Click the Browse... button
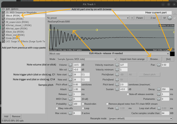The image size is (177, 124). [x=155, y=59]
